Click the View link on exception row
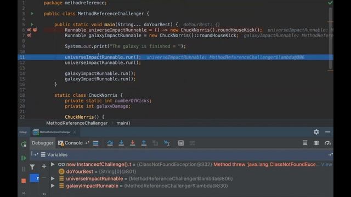351x197 pixels. pos(326,164)
